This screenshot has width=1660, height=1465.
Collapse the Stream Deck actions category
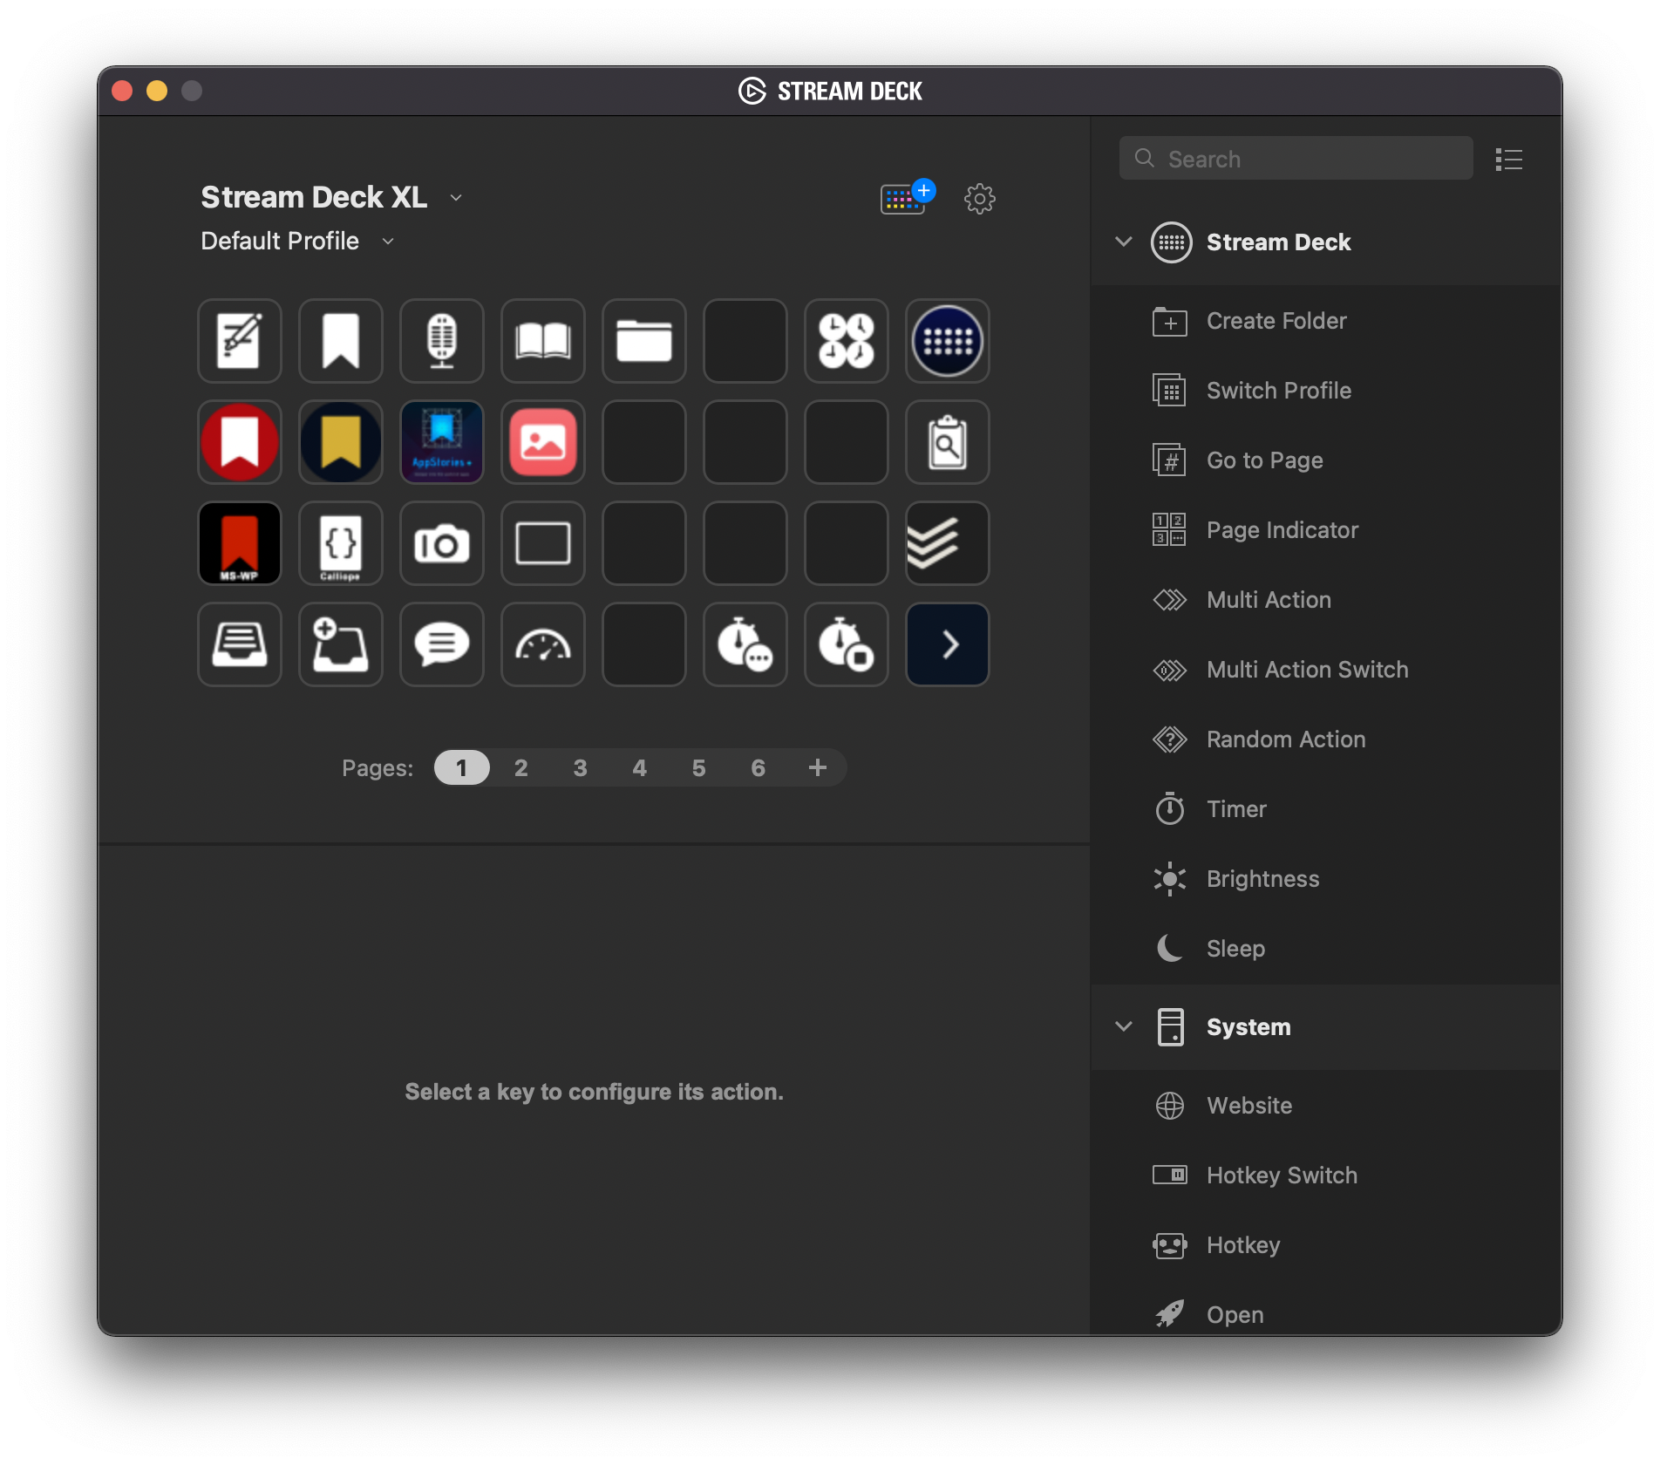[x=1124, y=242]
